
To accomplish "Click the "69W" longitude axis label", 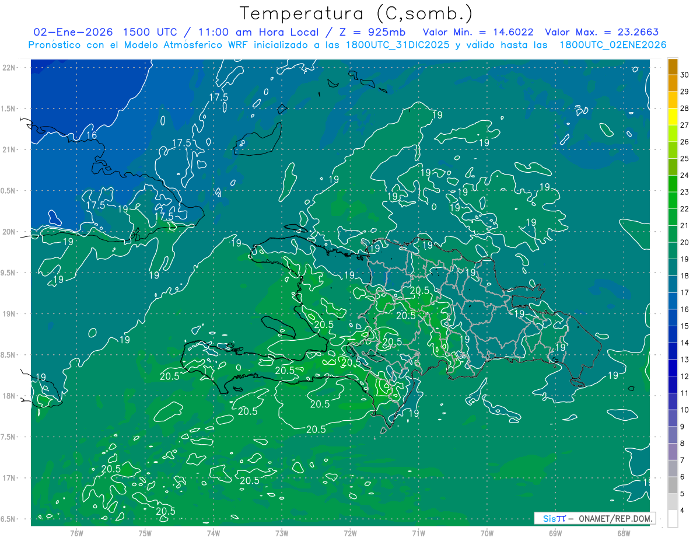I will (555, 533).
